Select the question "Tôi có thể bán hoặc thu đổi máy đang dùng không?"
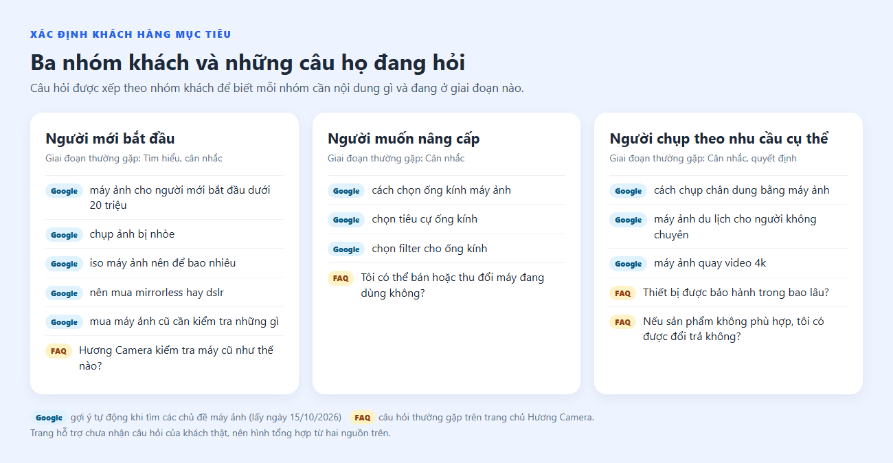The width and height of the screenshot is (893, 463). tap(452, 285)
